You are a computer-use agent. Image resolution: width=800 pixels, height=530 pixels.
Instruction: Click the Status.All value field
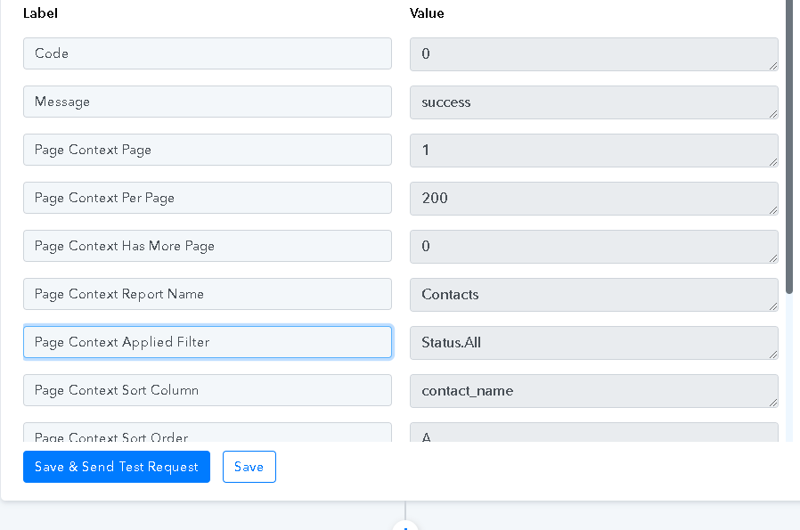594,343
